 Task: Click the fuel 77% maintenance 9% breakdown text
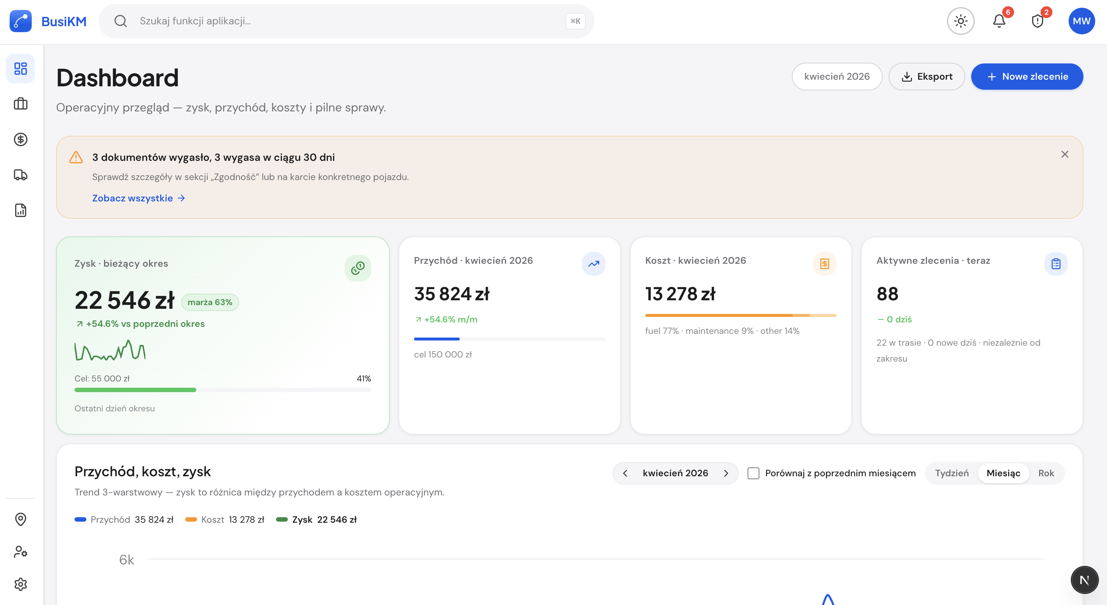[x=722, y=331]
